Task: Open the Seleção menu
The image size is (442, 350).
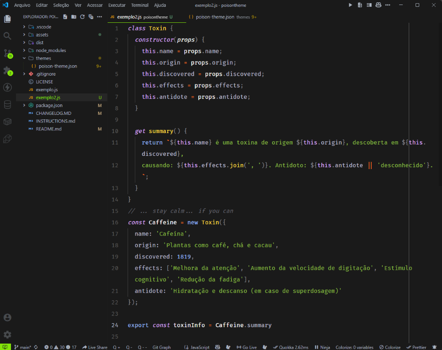Action: pyautogui.click(x=61, y=5)
